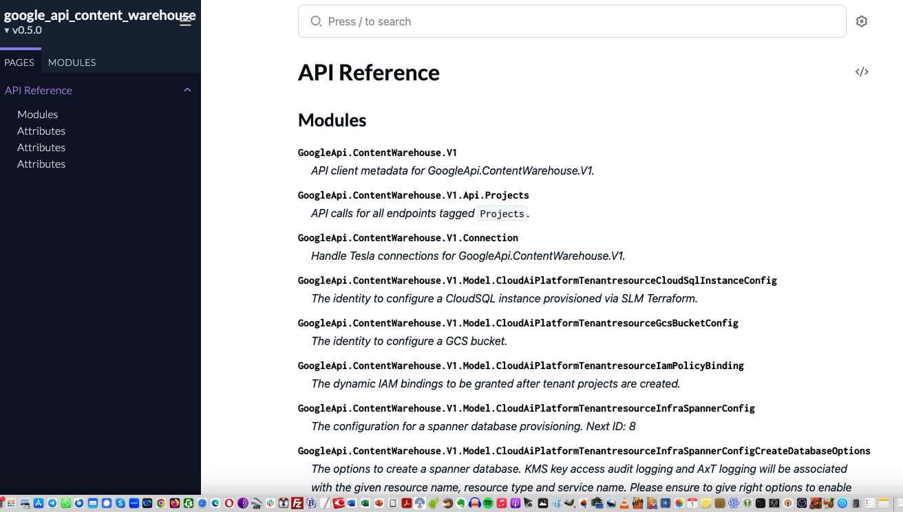View source using the code brackets icon
The width and height of the screenshot is (903, 512).
(862, 71)
